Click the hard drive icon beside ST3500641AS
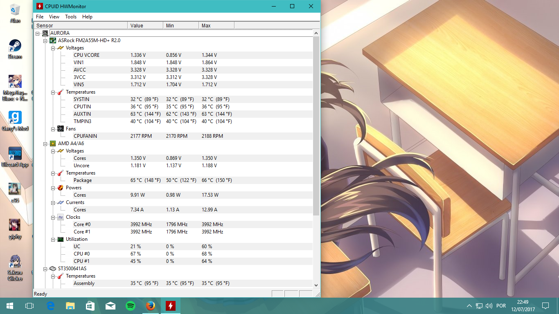 pyautogui.click(x=53, y=269)
